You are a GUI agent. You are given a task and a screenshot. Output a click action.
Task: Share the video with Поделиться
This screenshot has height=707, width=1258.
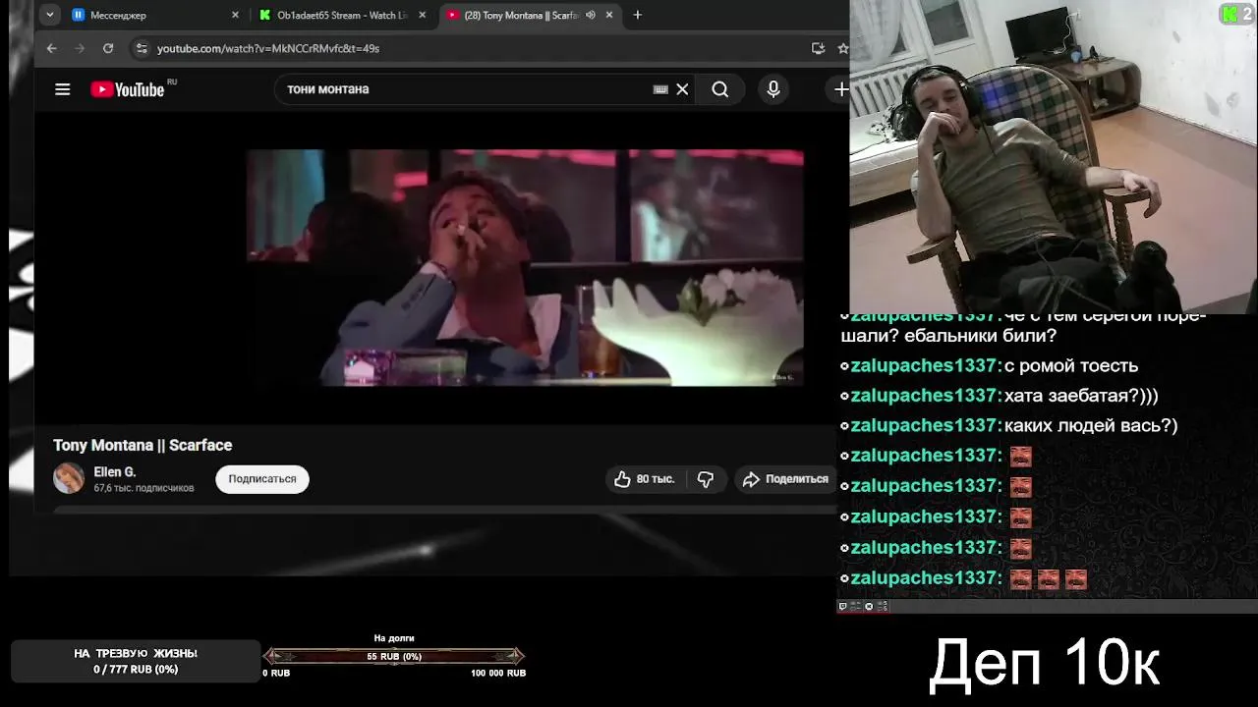tap(786, 479)
